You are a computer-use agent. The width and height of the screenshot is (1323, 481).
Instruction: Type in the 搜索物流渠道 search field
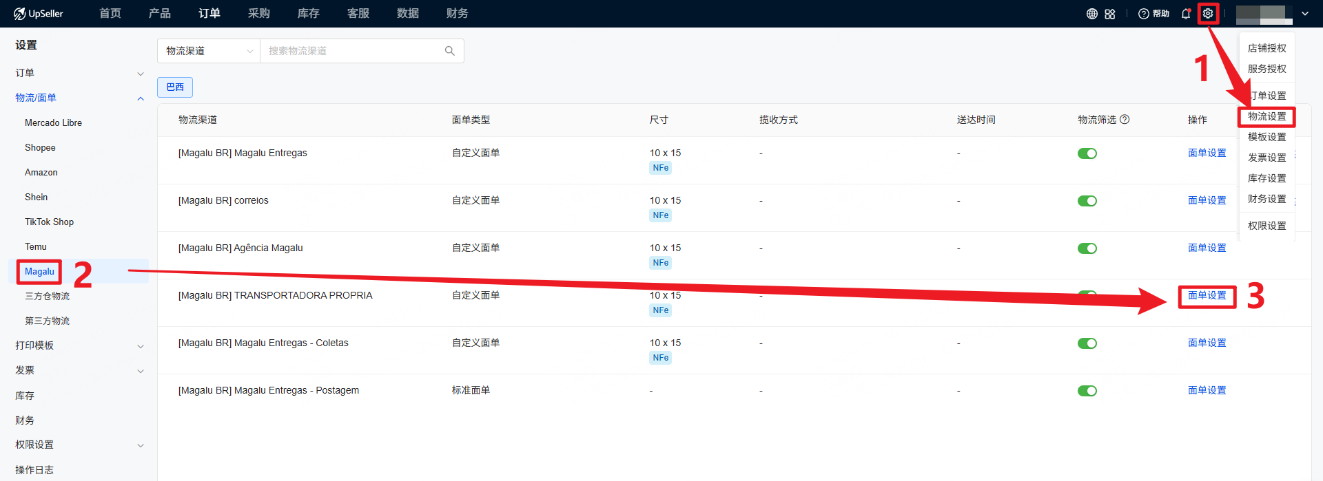pos(351,51)
